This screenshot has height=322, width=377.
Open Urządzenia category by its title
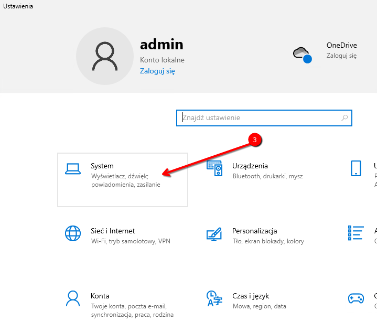pyautogui.click(x=250, y=166)
